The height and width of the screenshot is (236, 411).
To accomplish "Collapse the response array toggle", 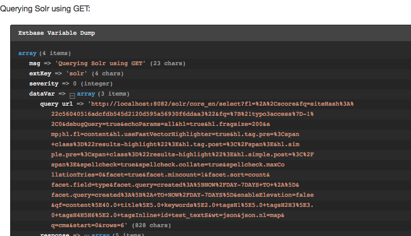I will (x=87, y=235).
